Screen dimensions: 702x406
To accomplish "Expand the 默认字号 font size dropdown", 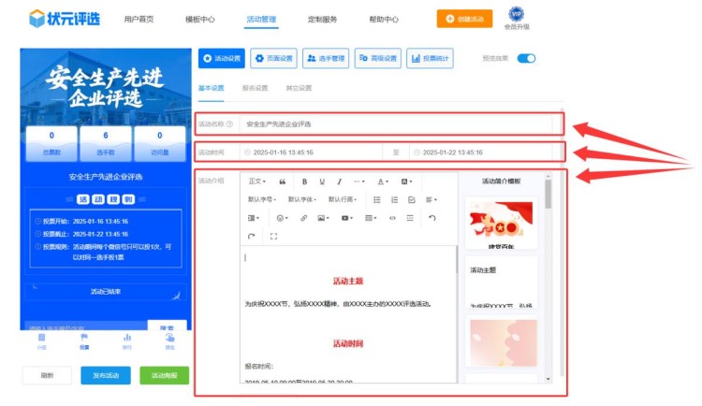I will 263,199.
